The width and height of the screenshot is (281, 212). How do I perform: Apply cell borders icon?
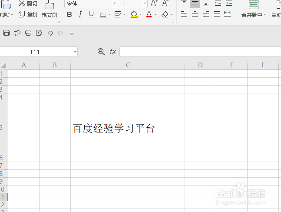tap(103, 14)
